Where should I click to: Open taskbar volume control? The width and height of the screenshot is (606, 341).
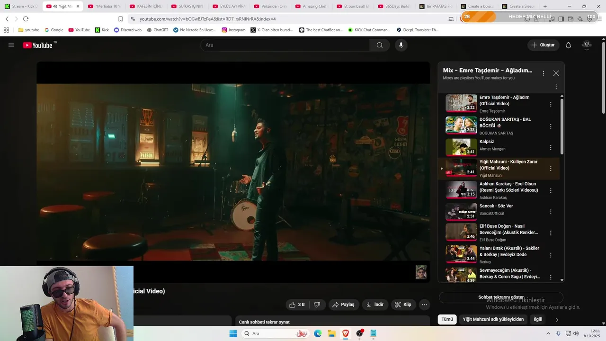[576, 333]
